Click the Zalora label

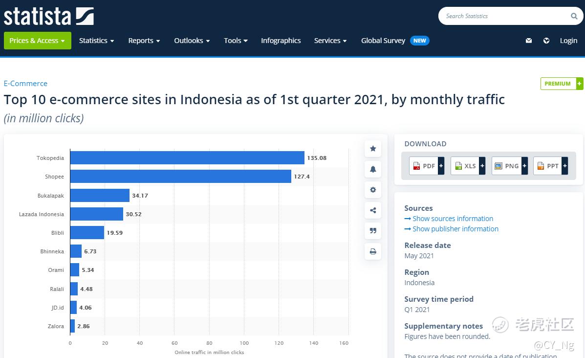coord(56,326)
